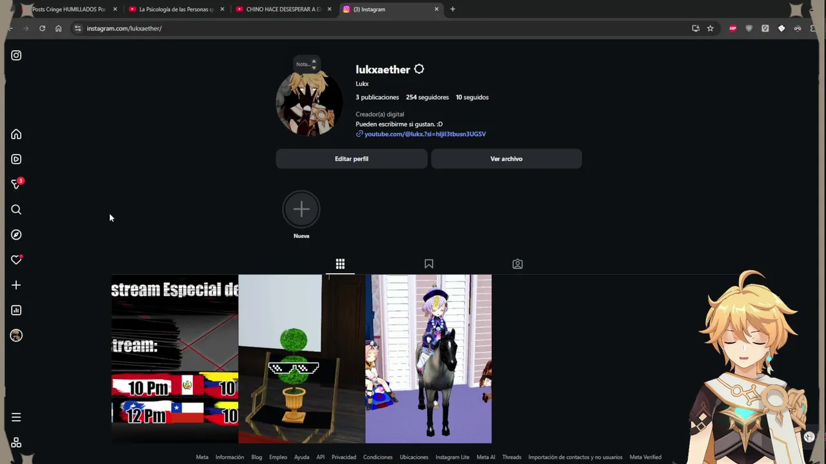Open the checkmark shield extension icon
The width and height of the screenshot is (826, 464).
click(765, 28)
